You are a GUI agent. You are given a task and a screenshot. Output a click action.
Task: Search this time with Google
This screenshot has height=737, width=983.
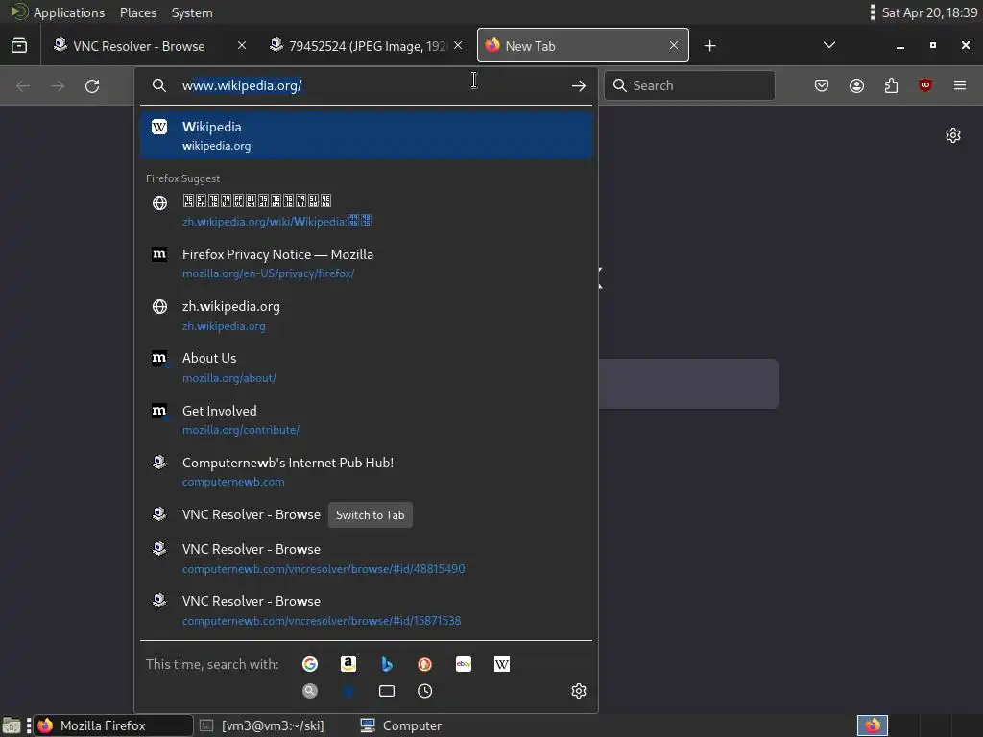click(310, 664)
